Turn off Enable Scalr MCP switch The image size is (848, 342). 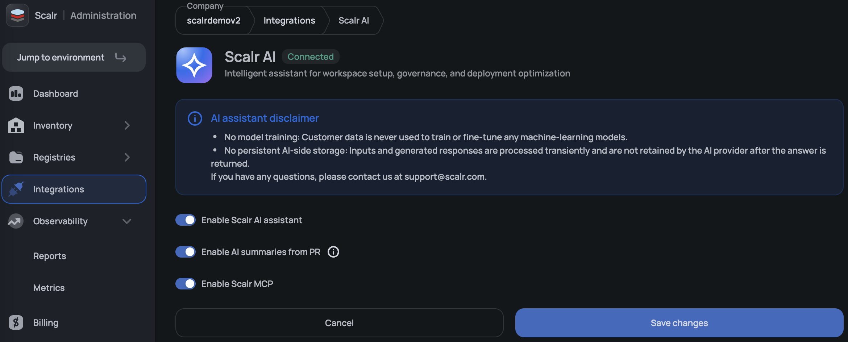[186, 284]
